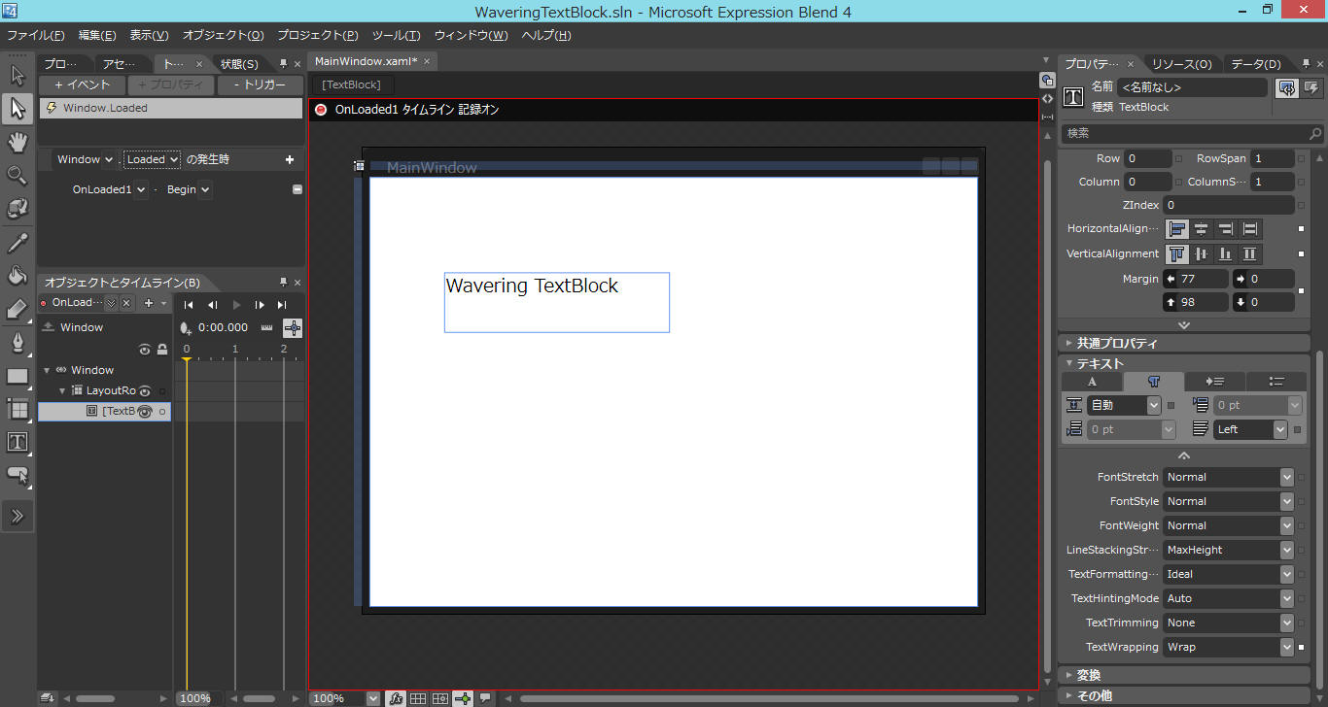Open the オブジェクト(O) menu
The image size is (1328, 707).
(x=223, y=35)
